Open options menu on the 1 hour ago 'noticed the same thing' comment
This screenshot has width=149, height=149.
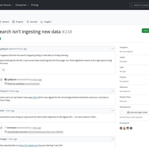(113, 111)
